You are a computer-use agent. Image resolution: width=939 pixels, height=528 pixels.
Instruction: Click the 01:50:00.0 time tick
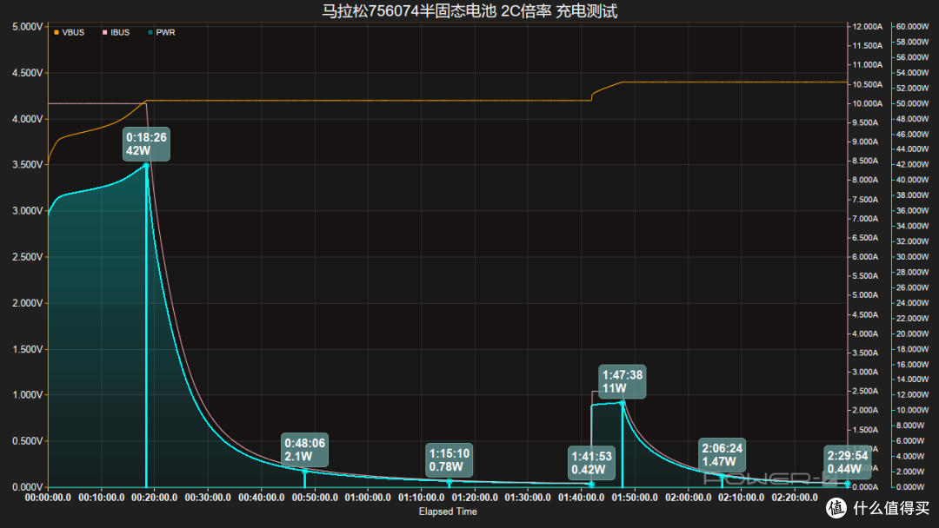coord(634,498)
